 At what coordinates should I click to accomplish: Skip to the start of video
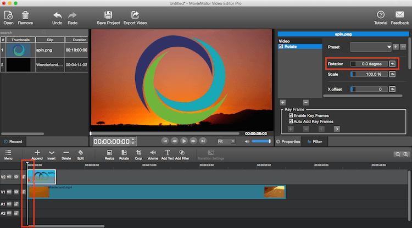click(x=165, y=141)
